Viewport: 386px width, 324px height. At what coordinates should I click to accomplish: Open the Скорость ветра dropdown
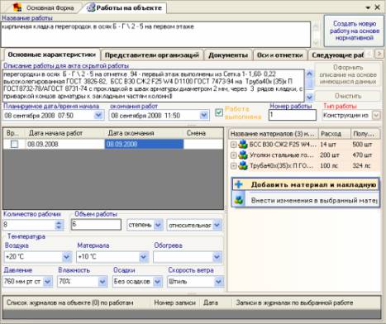(218, 282)
